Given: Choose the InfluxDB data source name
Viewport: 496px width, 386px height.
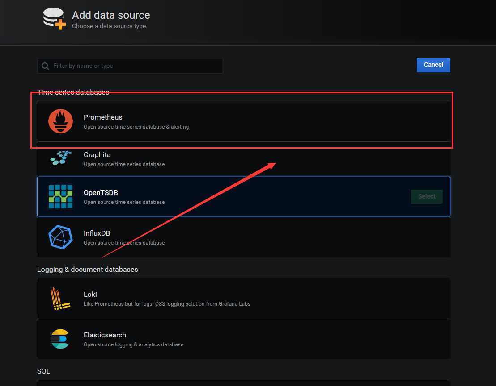Looking at the screenshot, I should tap(97, 233).
